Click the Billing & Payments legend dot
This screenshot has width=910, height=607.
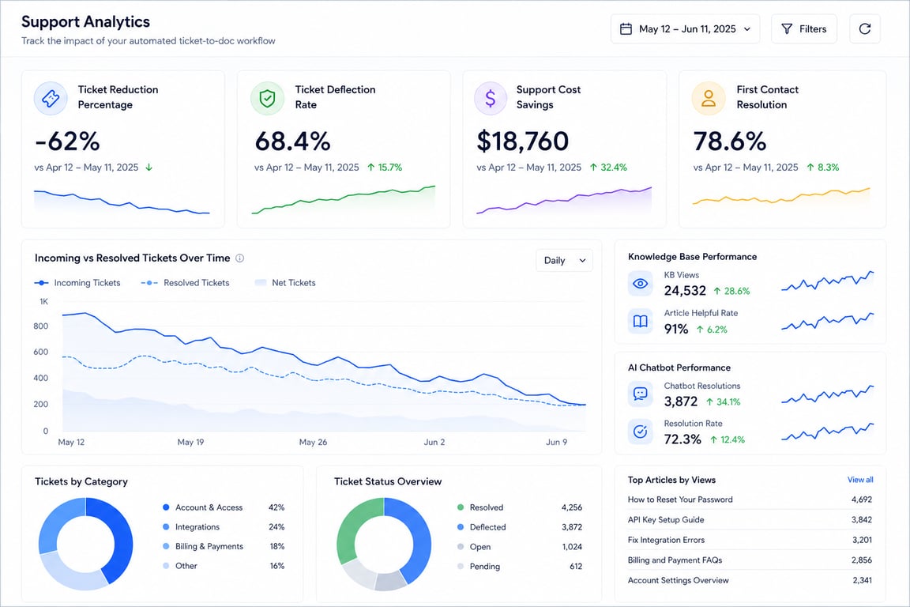(166, 546)
